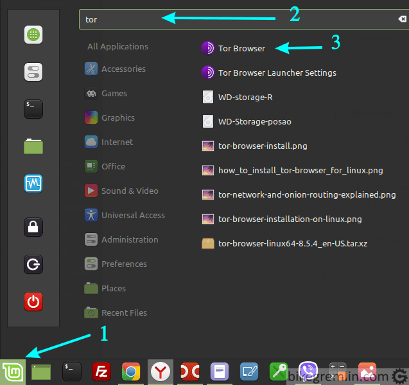
Task: Click the search box containing tor
Action: click(244, 19)
